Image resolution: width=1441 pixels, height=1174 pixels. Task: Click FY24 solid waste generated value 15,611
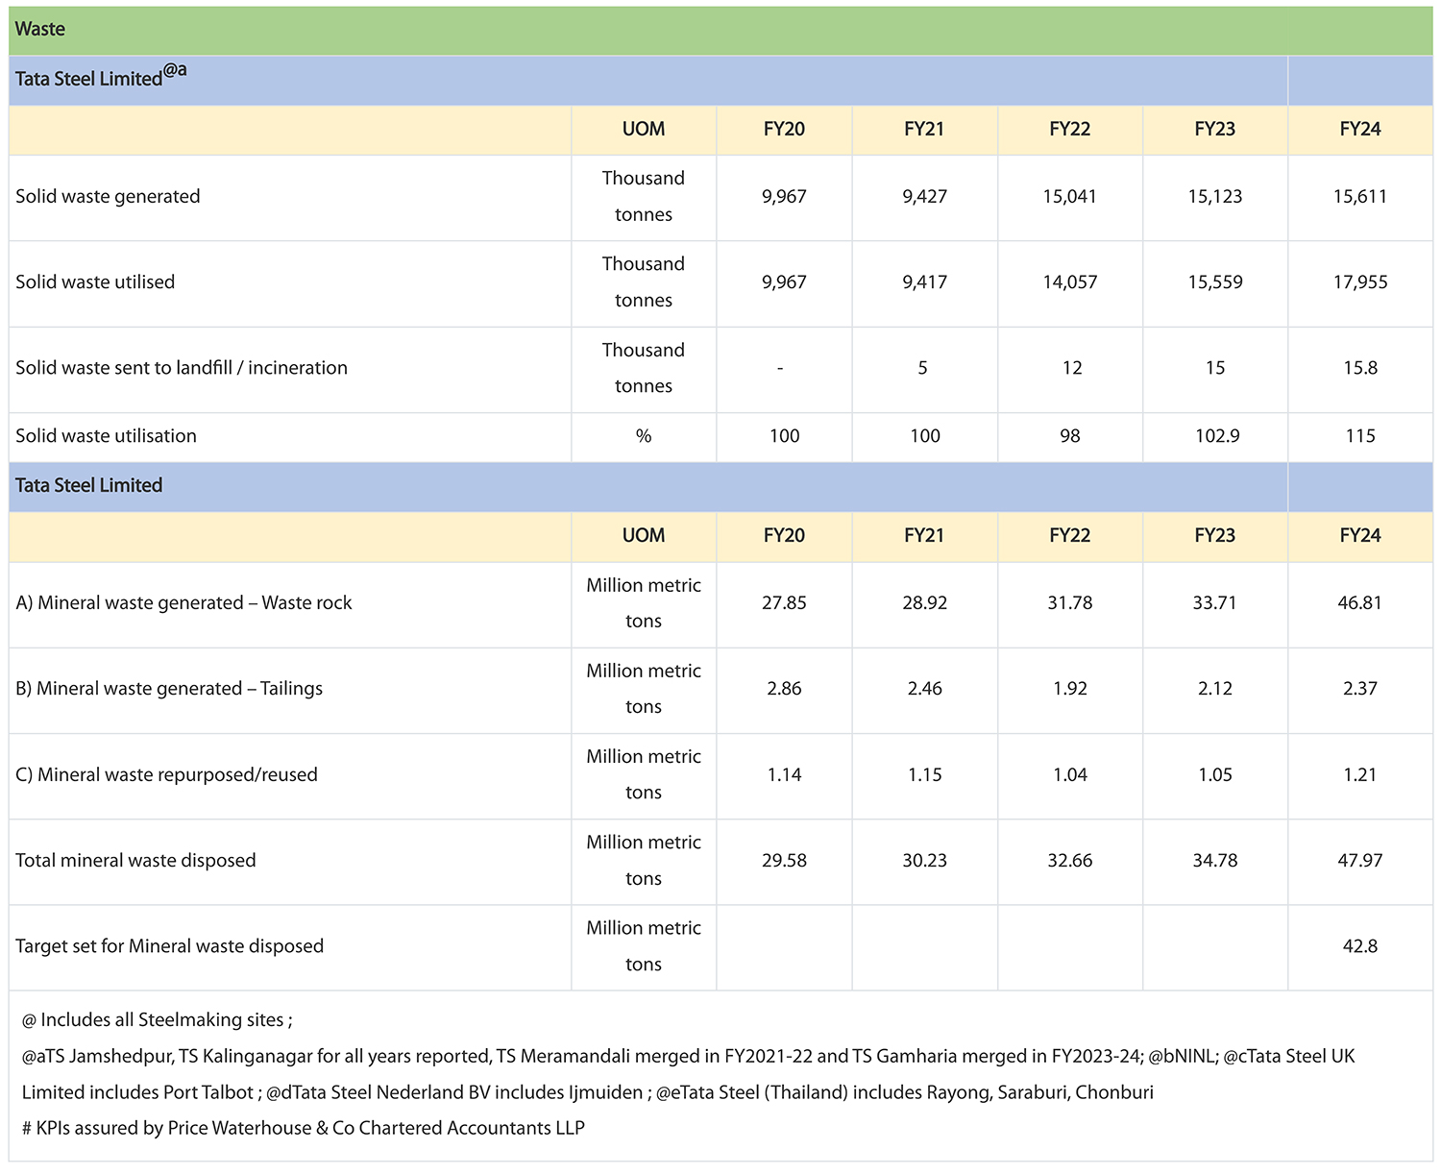[1359, 197]
